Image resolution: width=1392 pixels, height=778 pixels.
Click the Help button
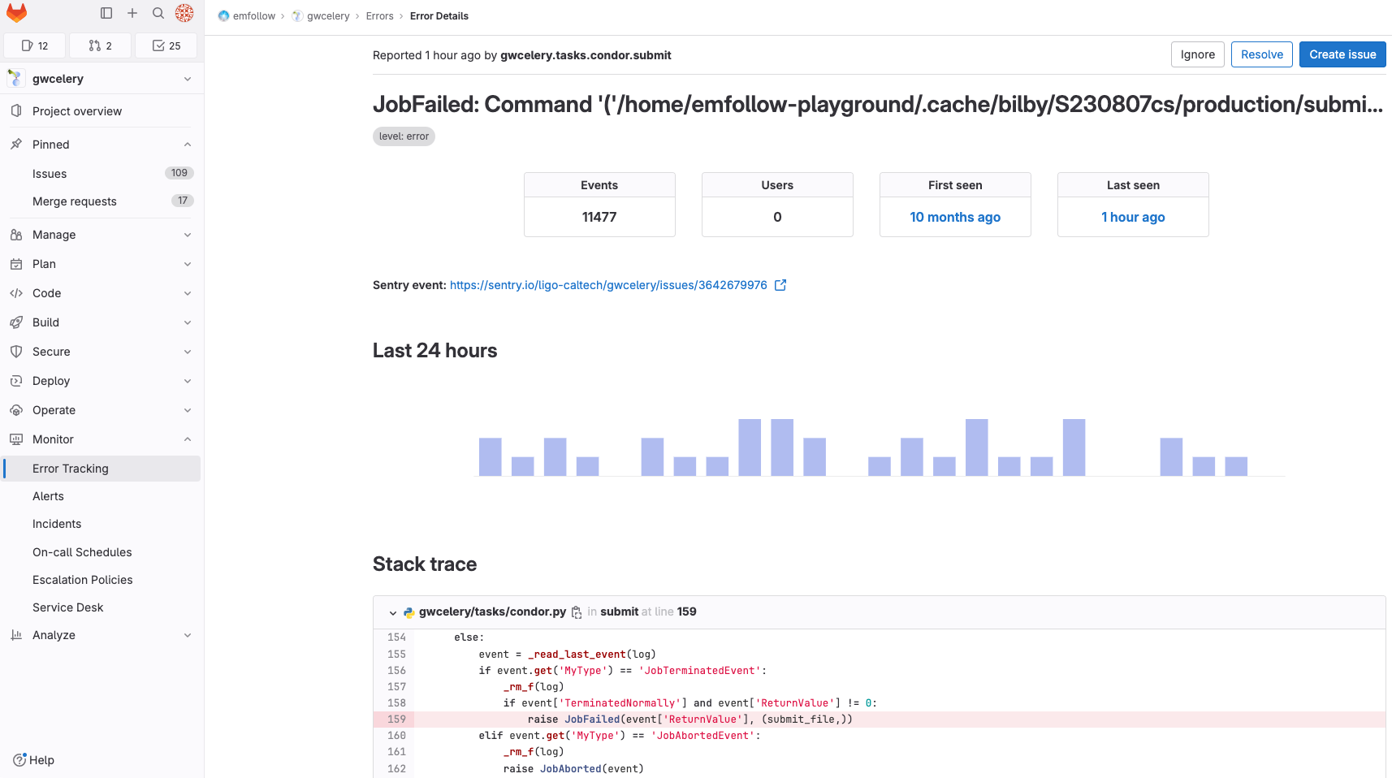[x=33, y=760]
